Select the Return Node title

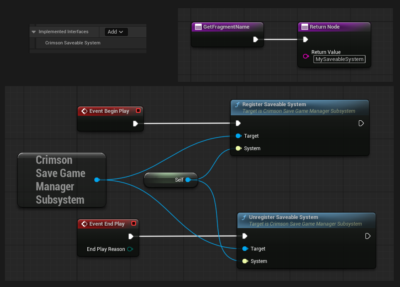pyautogui.click(x=324, y=27)
